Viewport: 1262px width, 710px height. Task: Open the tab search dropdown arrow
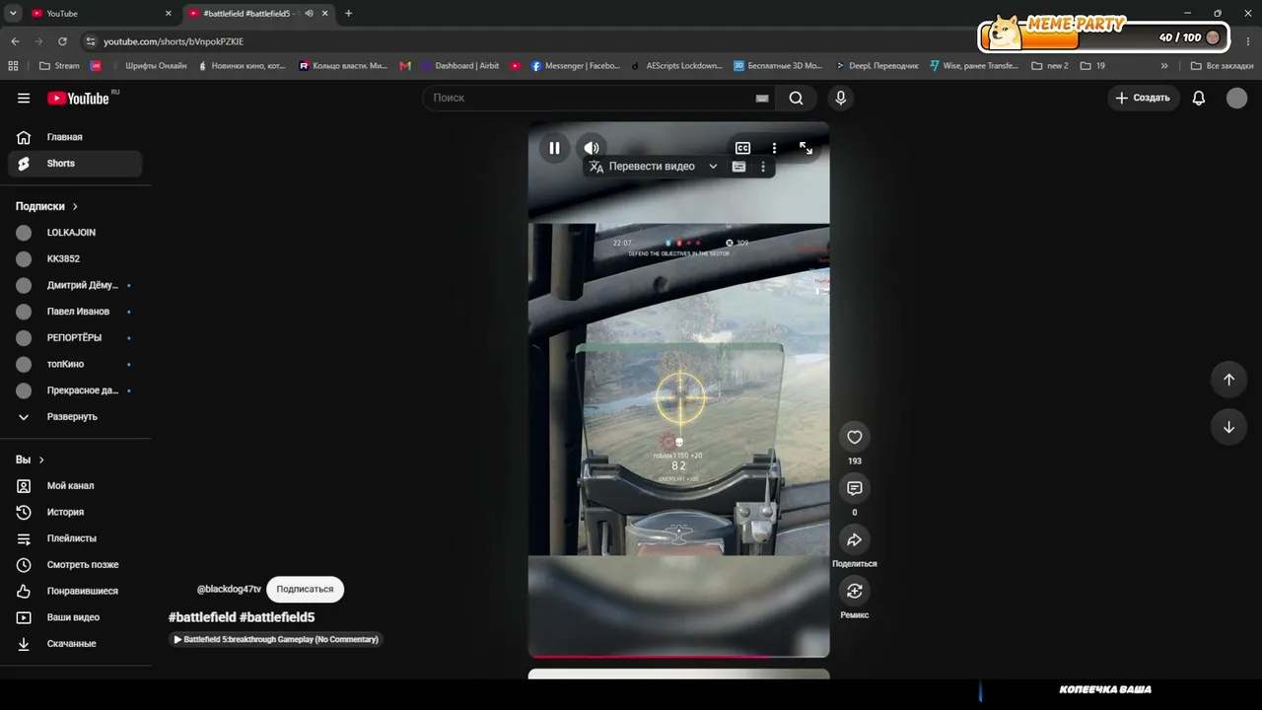pos(13,14)
